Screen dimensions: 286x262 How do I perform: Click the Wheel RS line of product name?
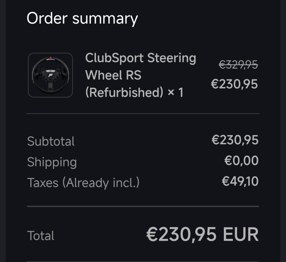113,75
